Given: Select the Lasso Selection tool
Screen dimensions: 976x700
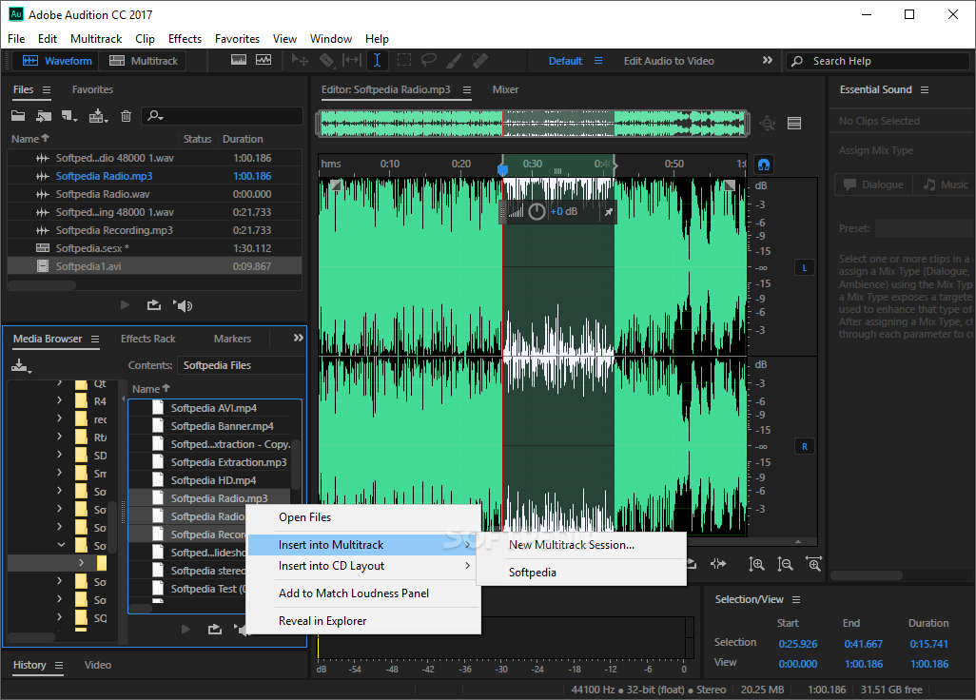Looking at the screenshot, I should click(x=428, y=60).
